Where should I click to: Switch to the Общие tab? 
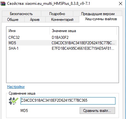13,20
